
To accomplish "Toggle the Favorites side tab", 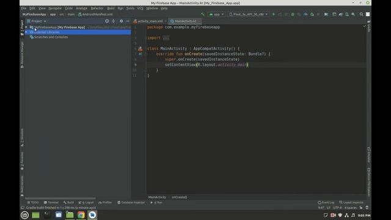I will 22,161.
